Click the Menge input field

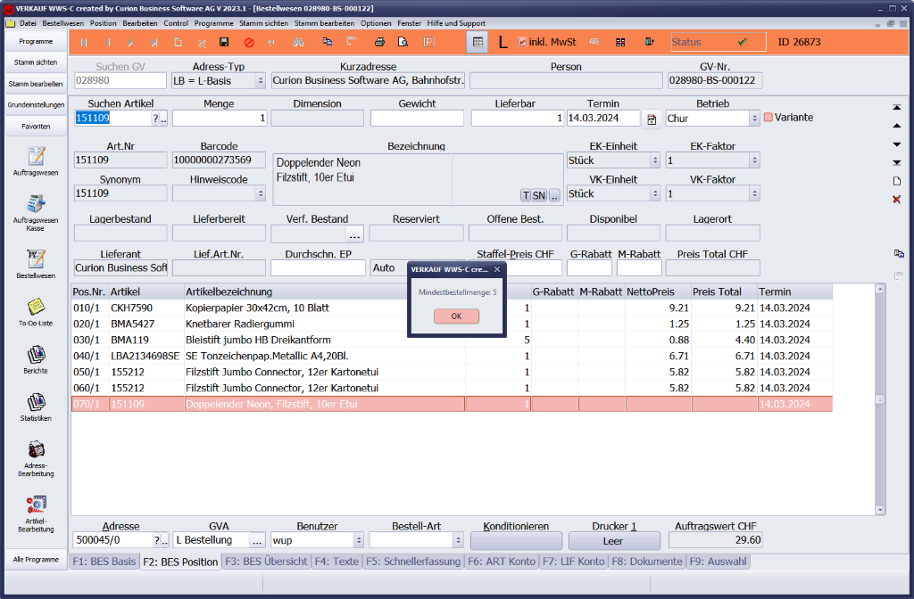pos(220,119)
